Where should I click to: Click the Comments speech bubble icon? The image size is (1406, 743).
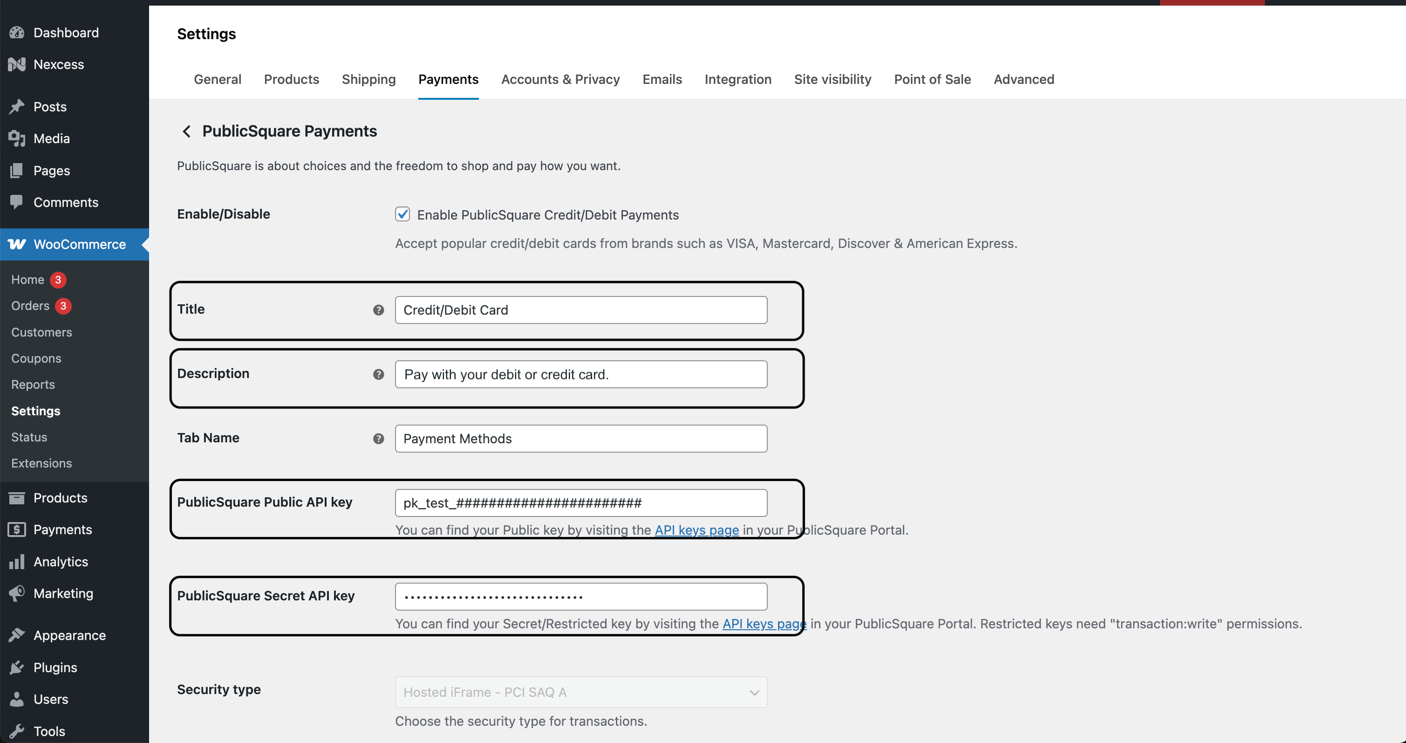(x=17, y=202)
